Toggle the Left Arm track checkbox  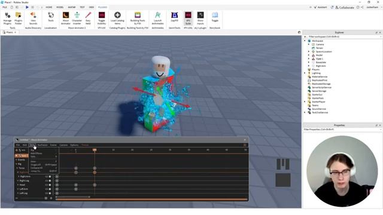click(x=50, y=189)
